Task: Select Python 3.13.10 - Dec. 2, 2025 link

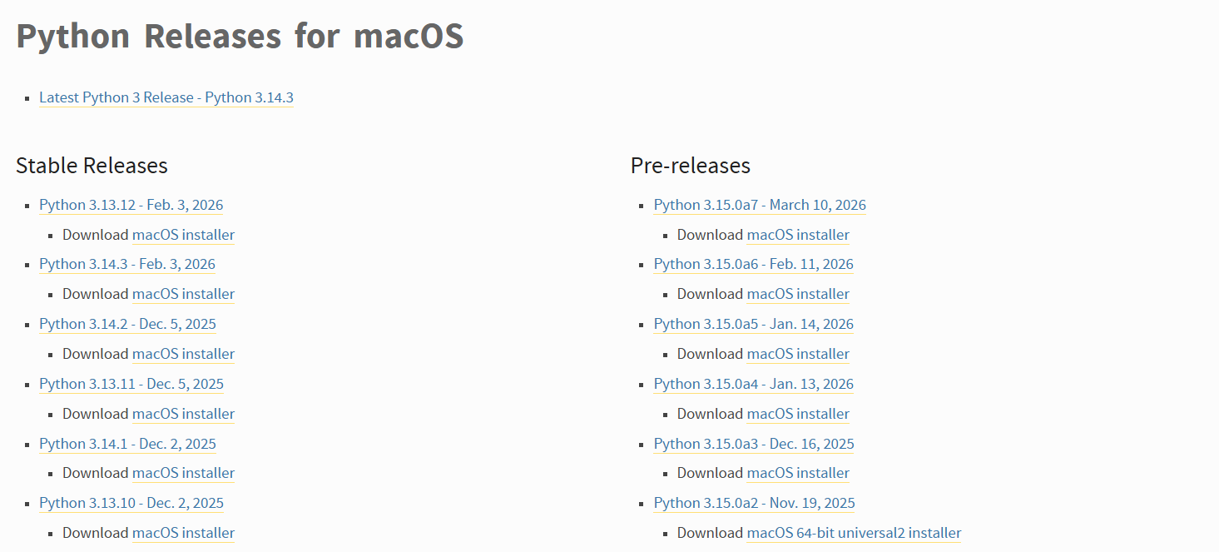Action: coord(131,503)
